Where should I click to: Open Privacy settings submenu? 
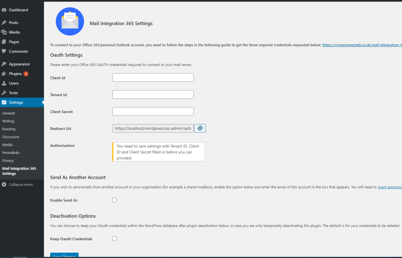coord(8,161)
